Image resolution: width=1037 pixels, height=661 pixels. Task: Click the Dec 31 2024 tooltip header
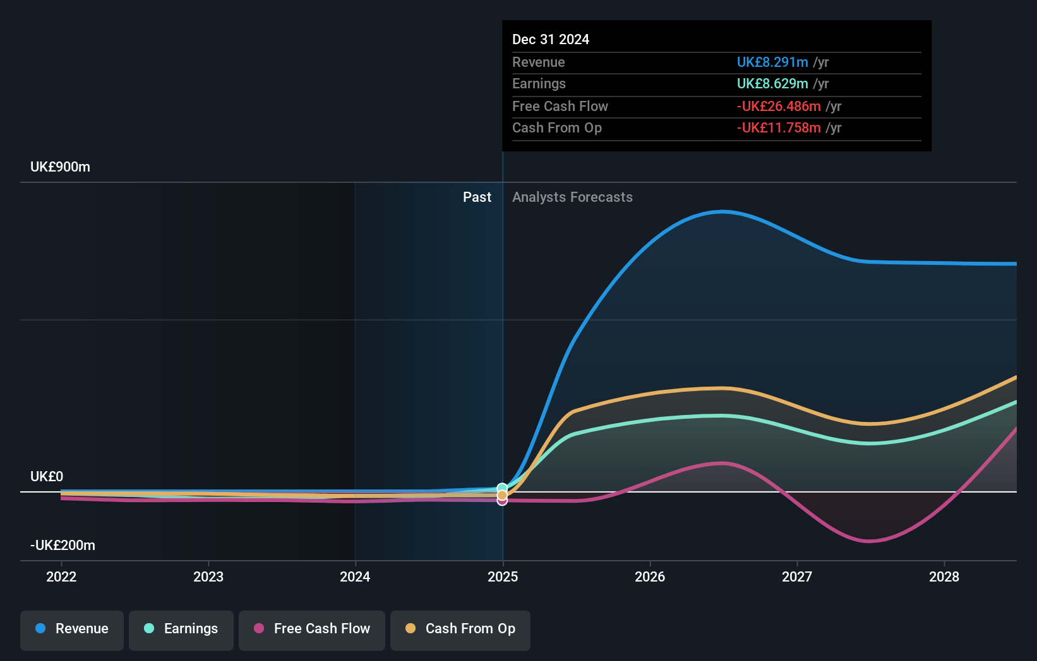coord(551,39)
